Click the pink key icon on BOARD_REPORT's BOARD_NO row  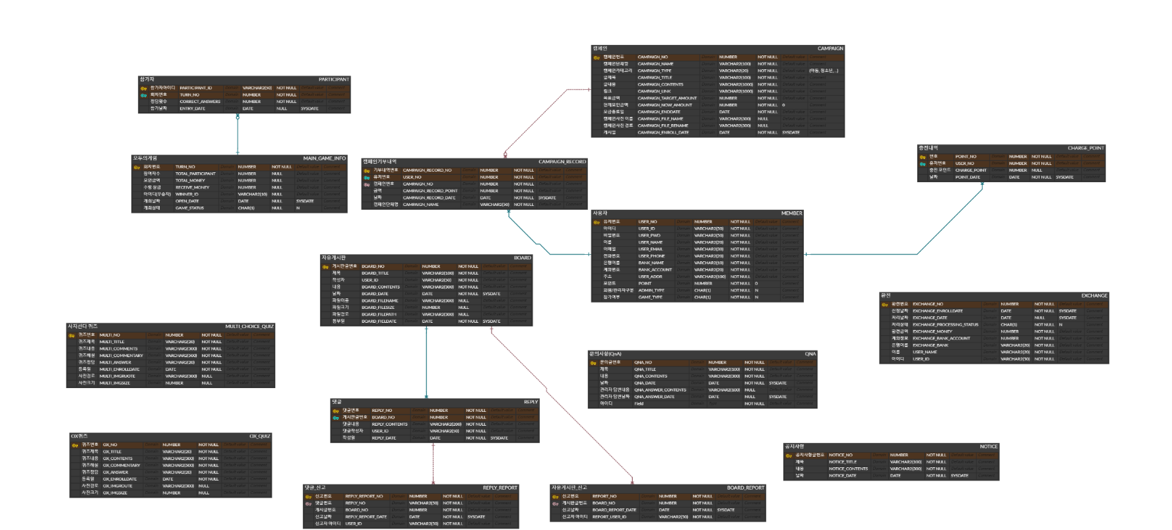tap(556, 504)
